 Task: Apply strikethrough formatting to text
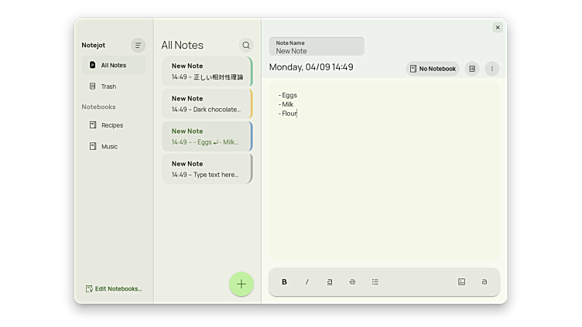(x=352, y=282)
